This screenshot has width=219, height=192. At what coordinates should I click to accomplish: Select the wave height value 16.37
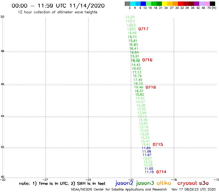coord(139,91)
